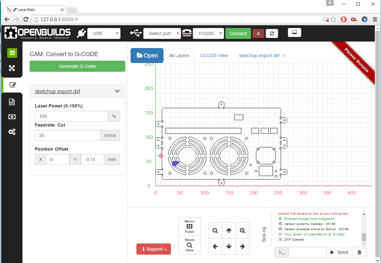The width and height of the screenshot is (381, 263).
Task: Switch to the GCODE View tab
Action: pyautogui.click(x=214, y=56)
